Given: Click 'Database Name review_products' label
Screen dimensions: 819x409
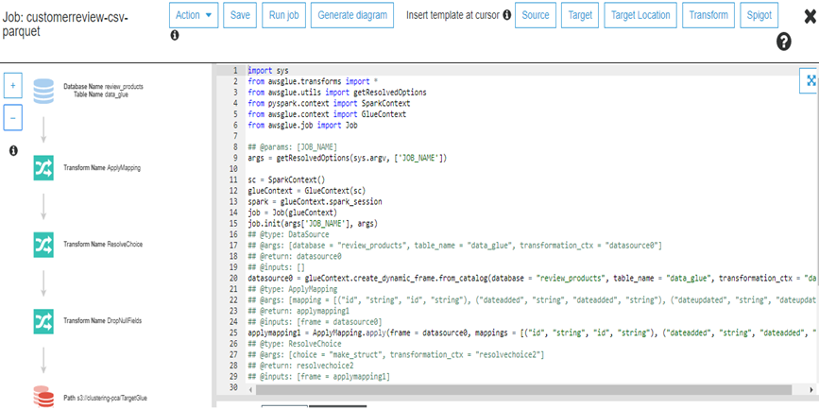Looking at the screenshot, I should [103, 87].
